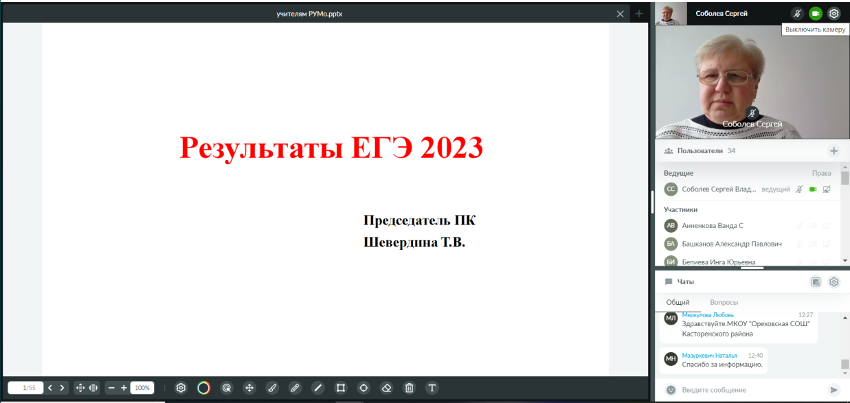This screenshot has height=403, width=850.
Task: Select the ellipse shape tool
Action: 364,388
